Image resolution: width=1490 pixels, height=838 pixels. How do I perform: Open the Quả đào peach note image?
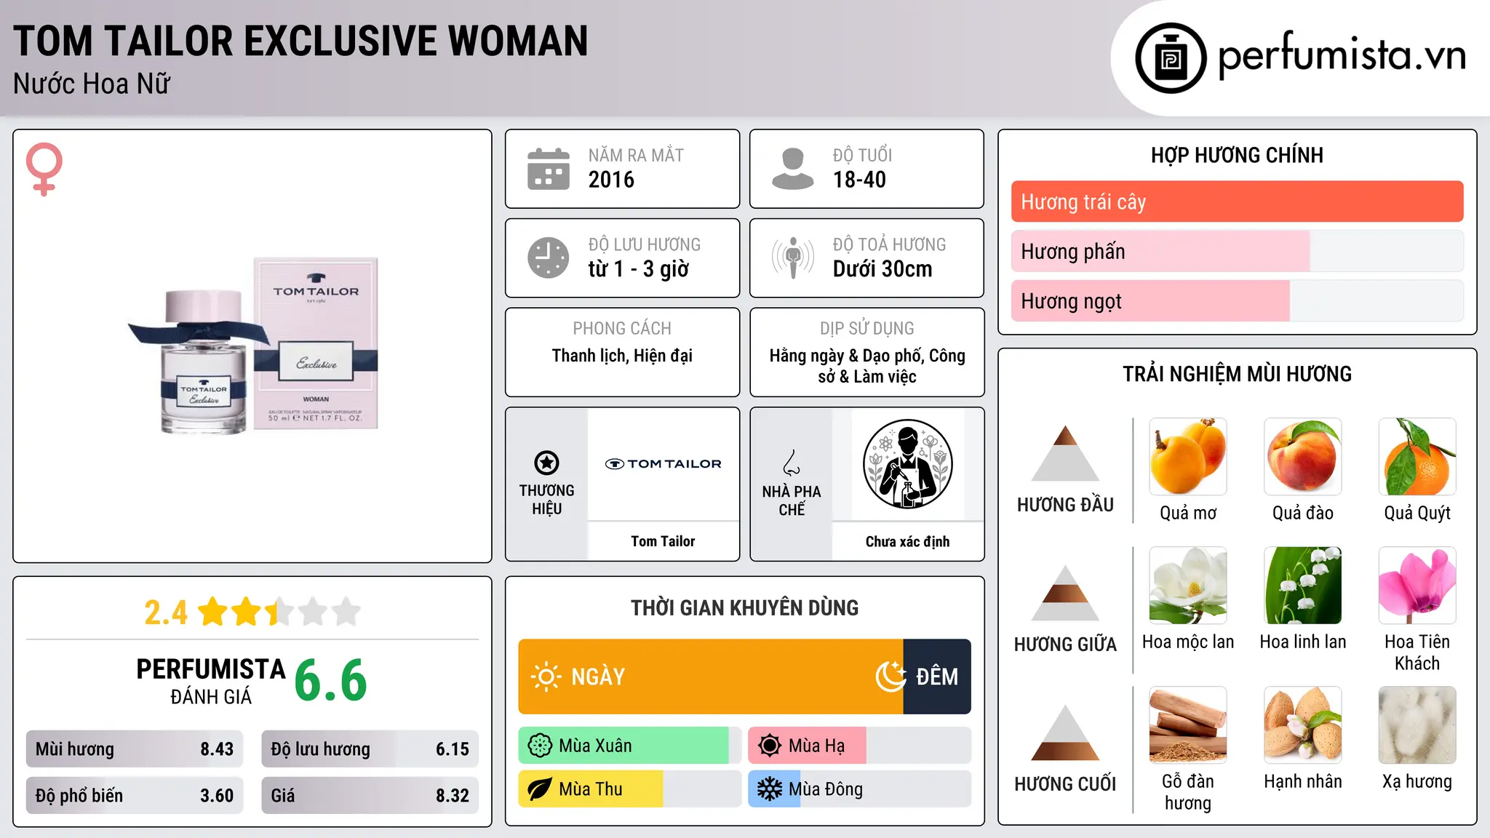1303,457
